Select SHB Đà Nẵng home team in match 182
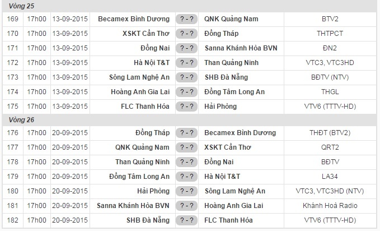 coord(148,220)
